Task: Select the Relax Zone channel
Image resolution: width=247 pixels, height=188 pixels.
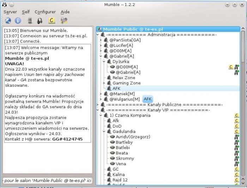Action: (124, 78)
